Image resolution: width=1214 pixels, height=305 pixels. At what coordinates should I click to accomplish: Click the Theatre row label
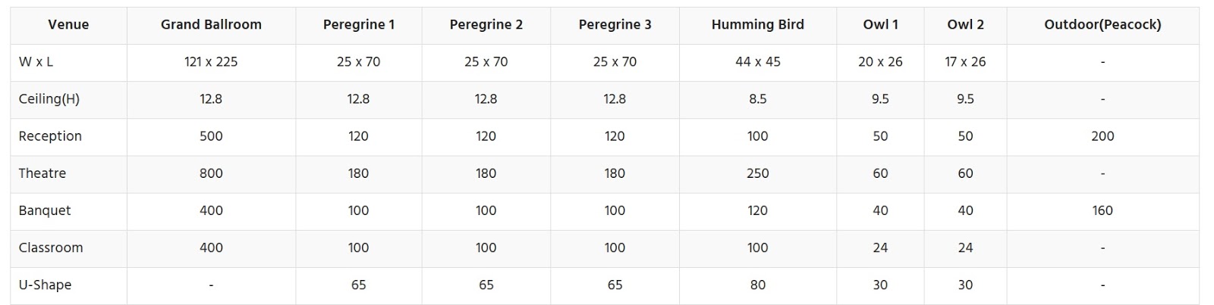tap(42, 173)
